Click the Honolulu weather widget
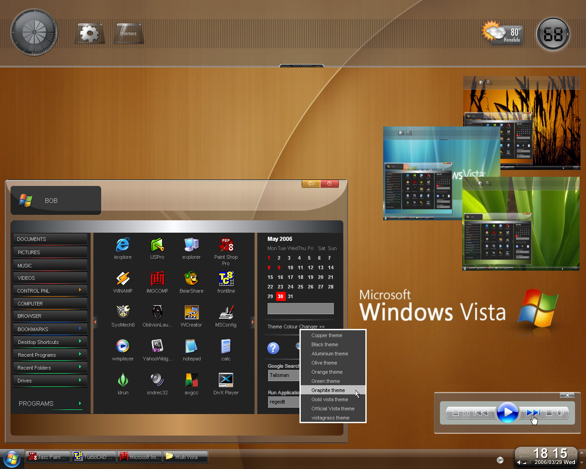Screen dimensions: 586x469 pos(502,33)
